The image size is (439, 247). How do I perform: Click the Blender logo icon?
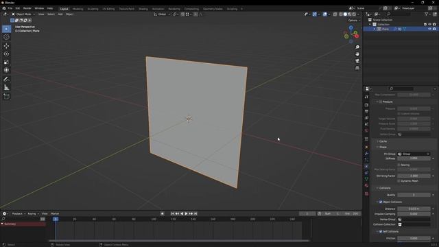coord(4,8)
